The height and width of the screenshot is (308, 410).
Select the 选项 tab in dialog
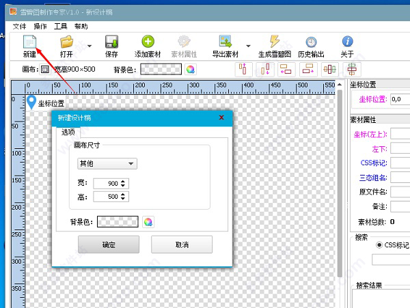point(68,132)
